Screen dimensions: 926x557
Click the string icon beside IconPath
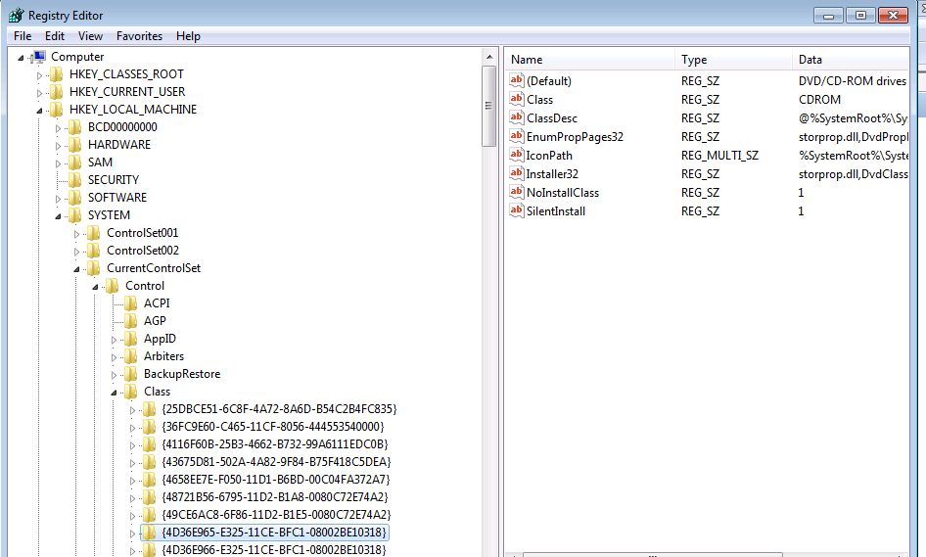(517, 155)
